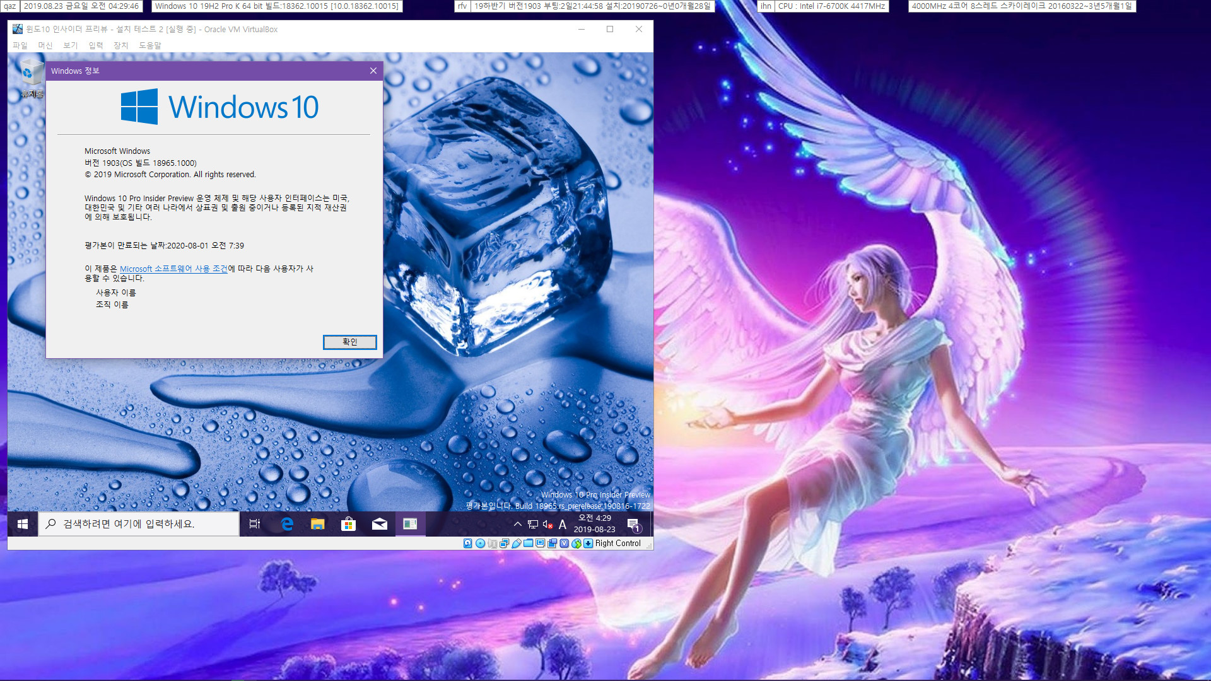Click the qaz label in top bar
Viewport: 1211px width, 681px height.
click(10, 6)
